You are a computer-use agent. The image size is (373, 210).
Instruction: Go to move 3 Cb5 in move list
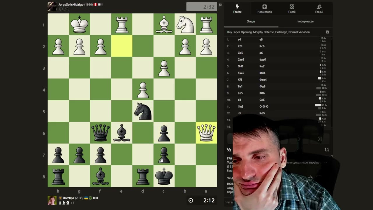pos(240,53)
